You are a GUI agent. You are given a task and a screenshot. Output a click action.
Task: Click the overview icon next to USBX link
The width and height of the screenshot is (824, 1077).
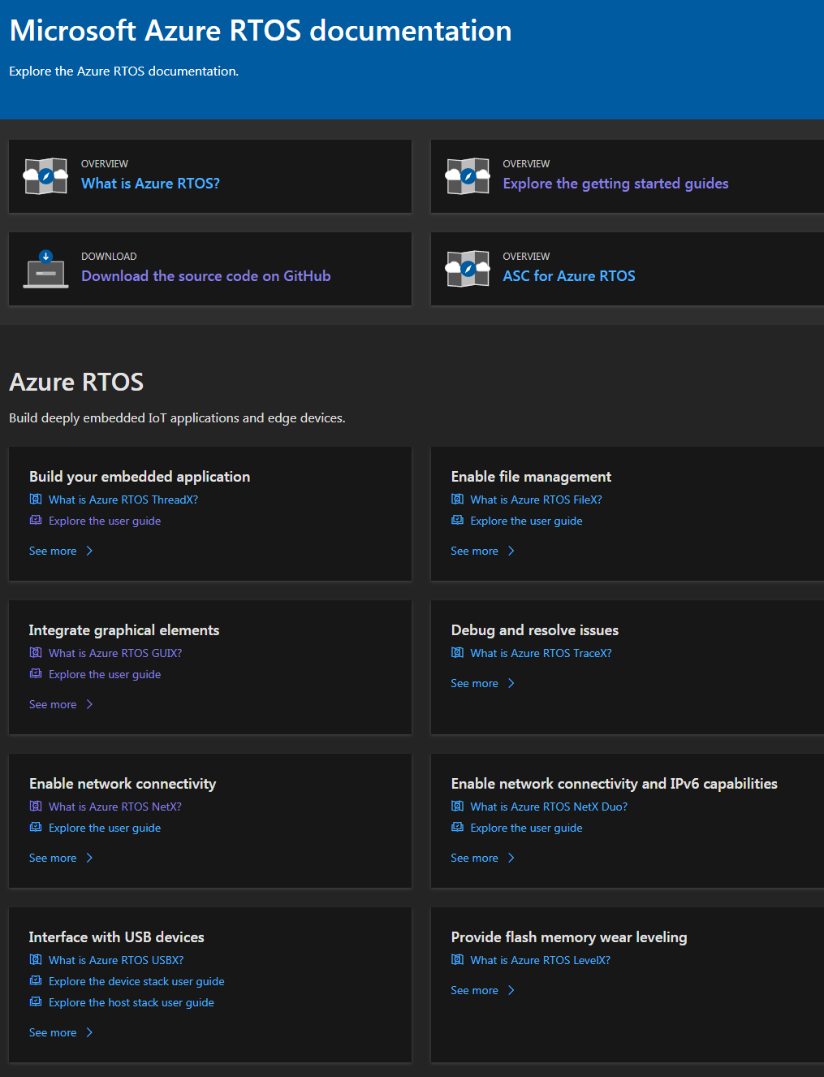click(36, 959)
